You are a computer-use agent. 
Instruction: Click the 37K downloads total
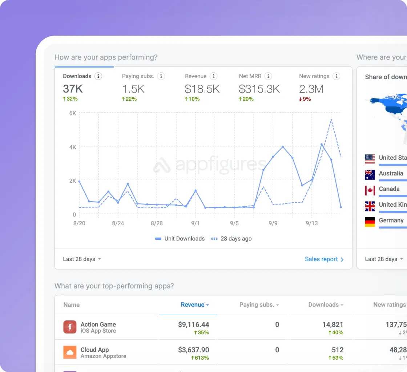point(73,89)
